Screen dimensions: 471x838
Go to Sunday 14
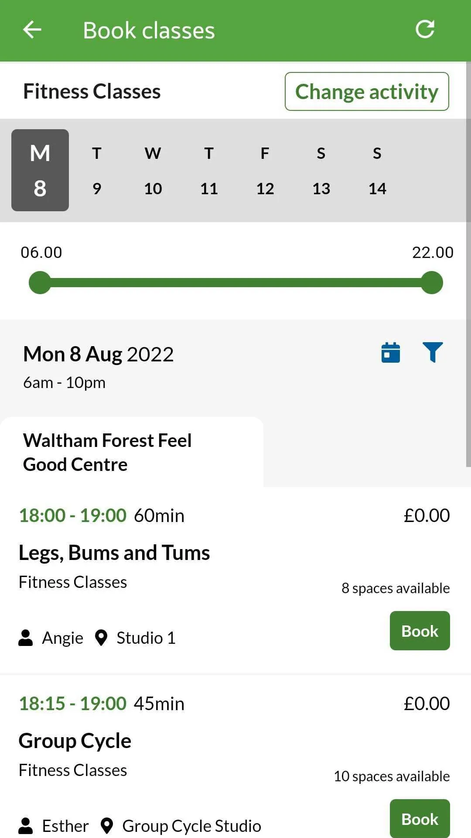tap(377, 170)
